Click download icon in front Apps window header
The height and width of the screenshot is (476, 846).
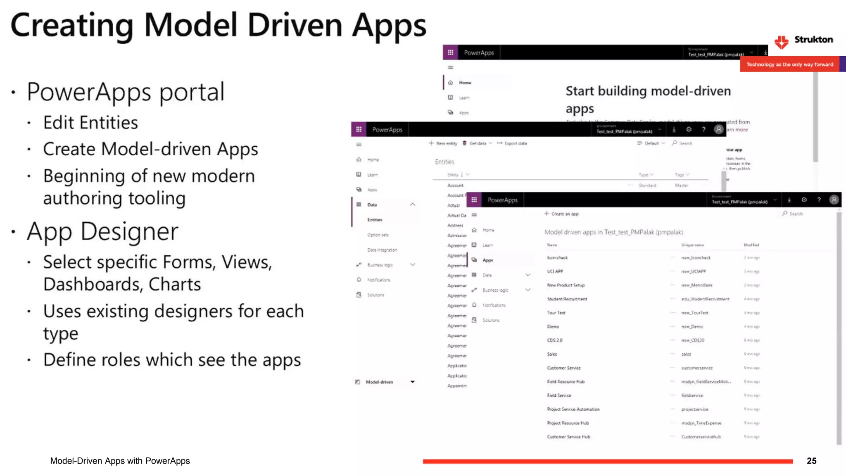(x=789, y=200)
